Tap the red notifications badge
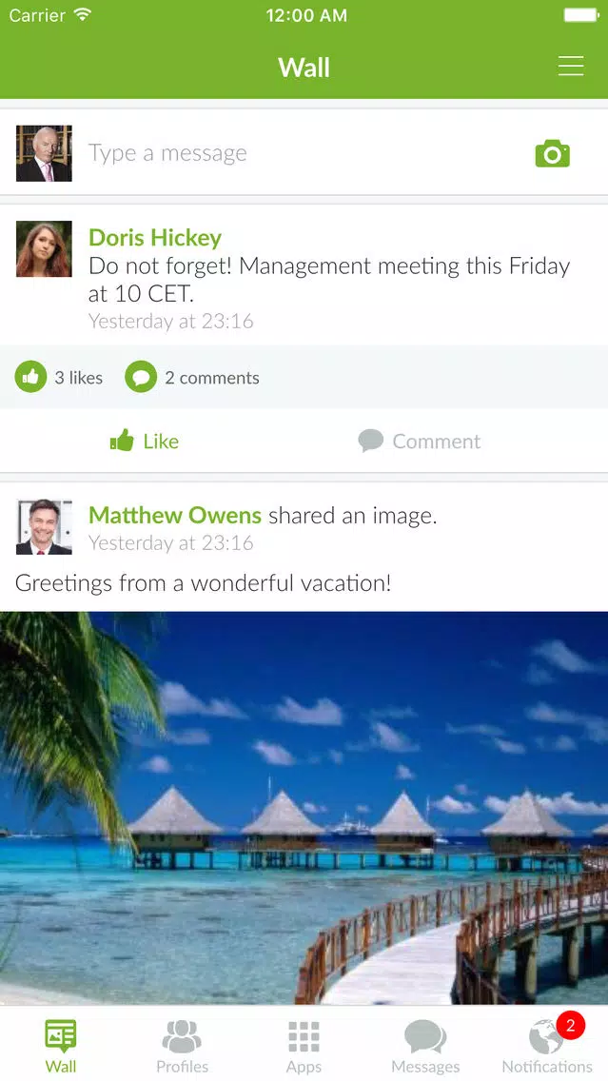This screenshot has width=608, height=1081. tap(570, 1025)
